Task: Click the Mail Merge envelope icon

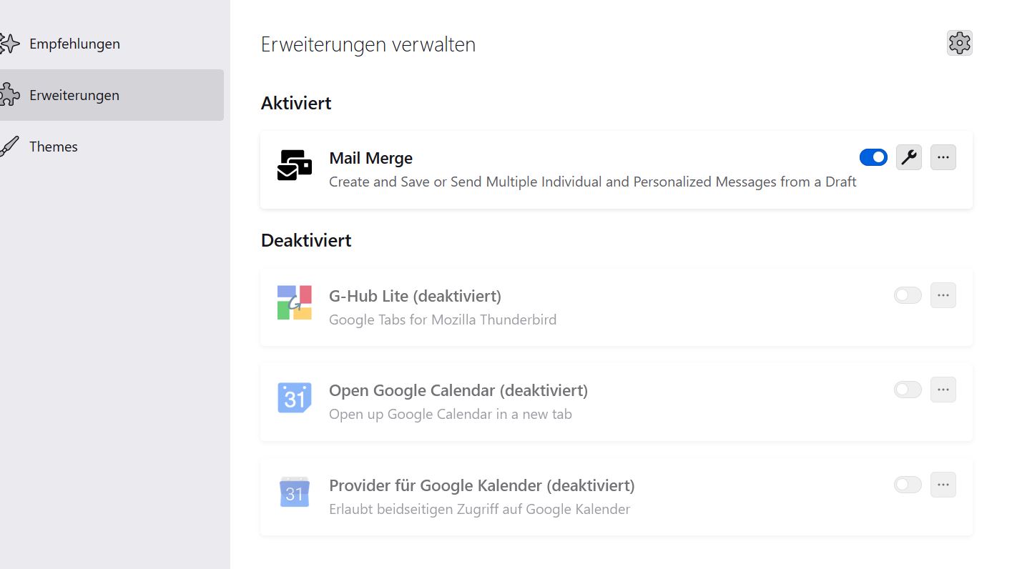Action: (x=295, y=164)
